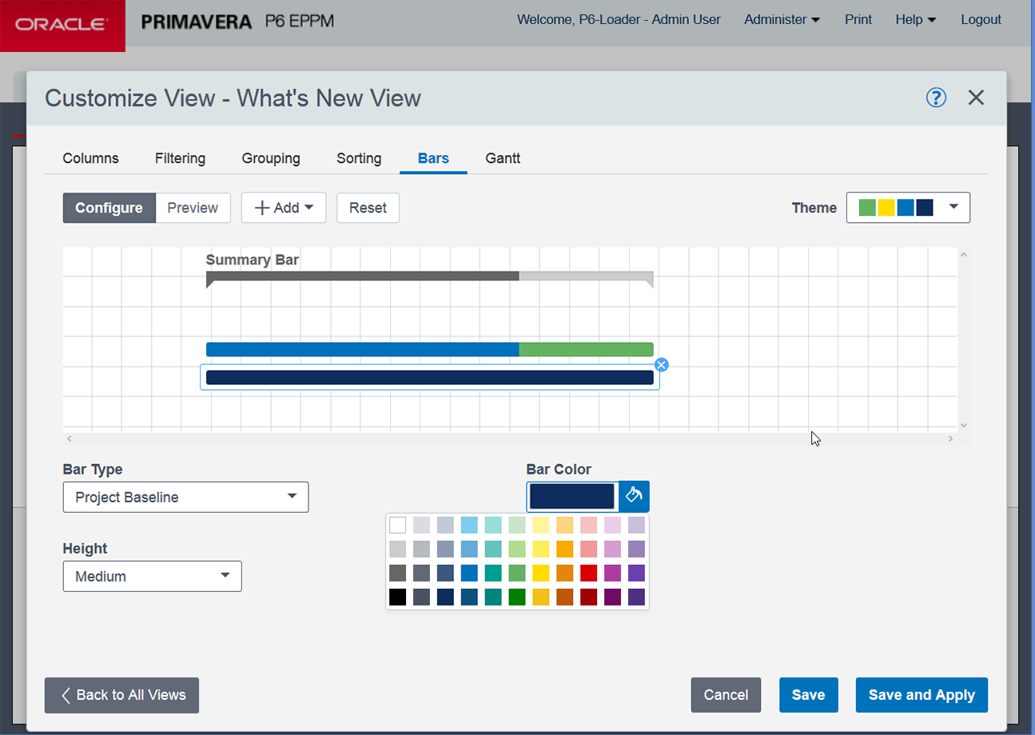Choose the black swatch in the palette
Image resolution: width=1035 pixels, height=735 pixels.
(x=397, y=597)
